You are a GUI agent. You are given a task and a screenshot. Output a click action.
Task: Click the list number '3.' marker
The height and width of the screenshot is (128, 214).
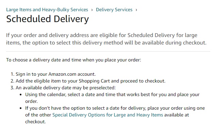[x=13, y=88]
